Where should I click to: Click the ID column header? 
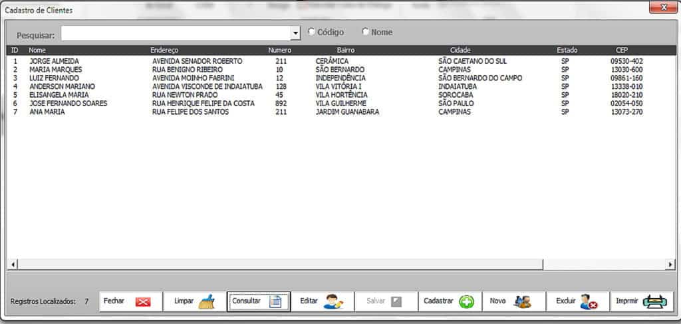pos(15,50)
